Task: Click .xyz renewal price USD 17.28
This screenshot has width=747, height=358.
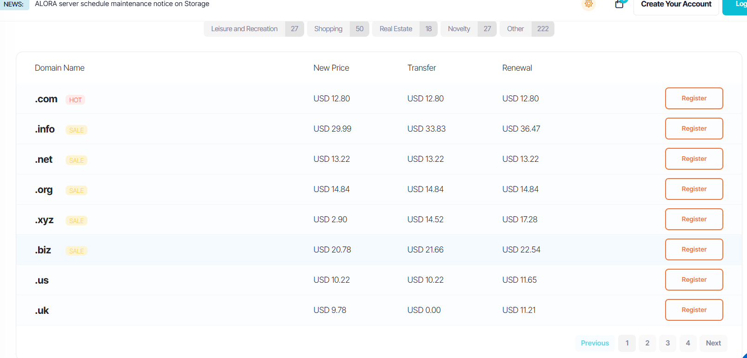Action: [x=520, y=219]
